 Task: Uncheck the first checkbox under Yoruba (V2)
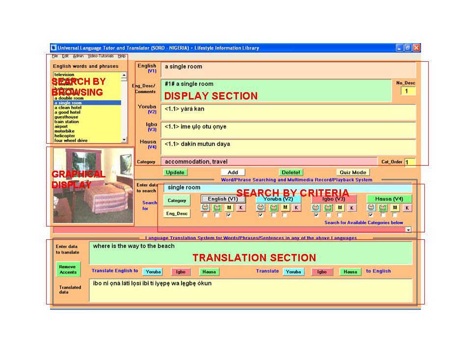261,215
